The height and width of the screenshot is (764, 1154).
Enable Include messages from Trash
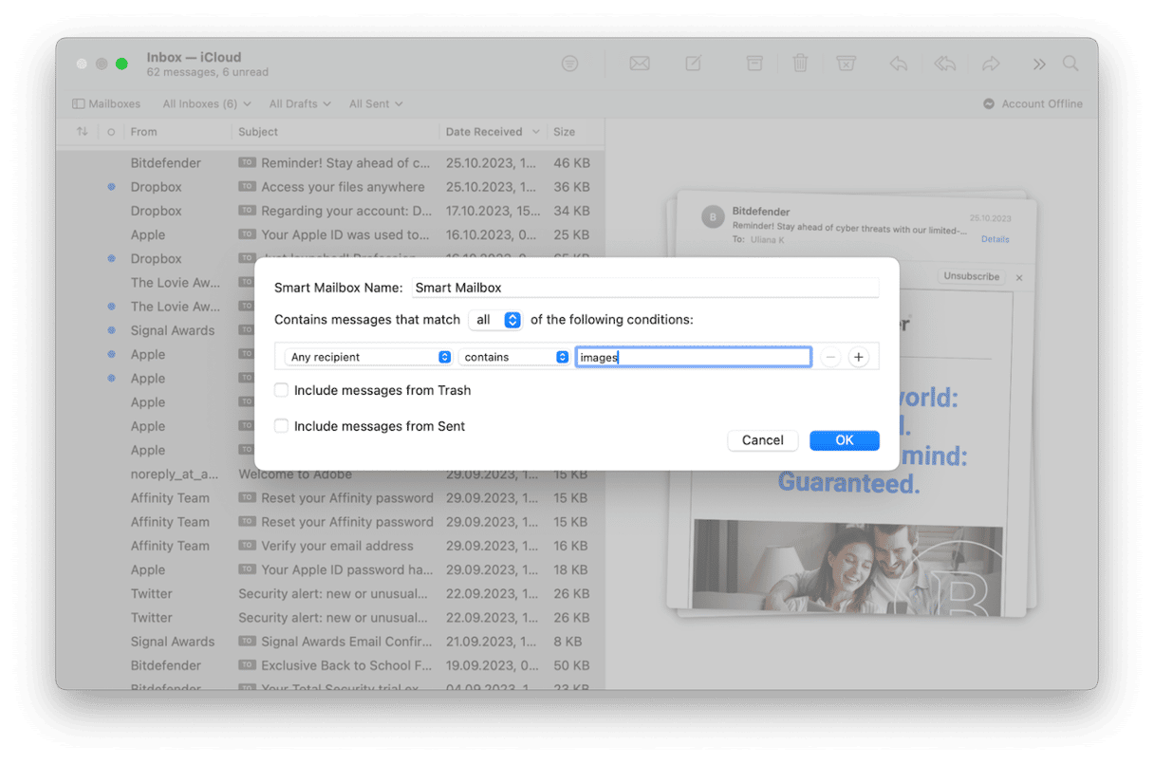pos(282,390)
